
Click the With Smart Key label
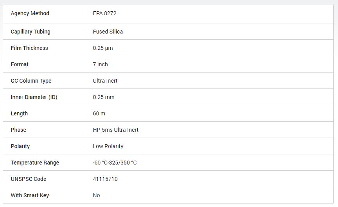coord(30,195)
